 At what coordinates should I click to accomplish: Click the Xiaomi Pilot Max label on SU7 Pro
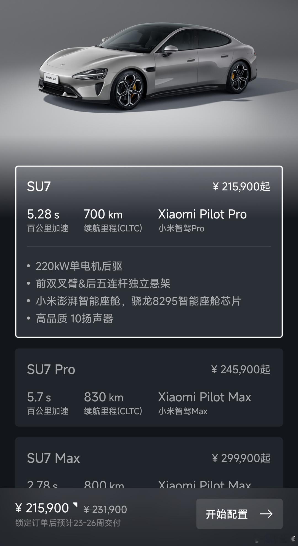click(x=204, y=397)
